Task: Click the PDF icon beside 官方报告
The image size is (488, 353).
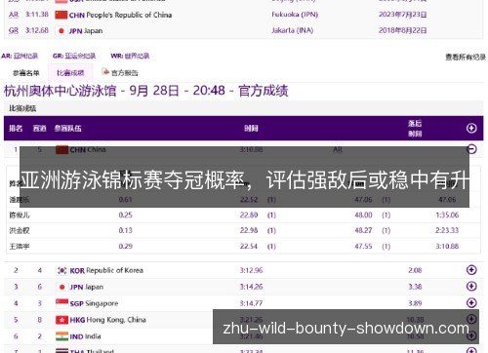Action: pyautogui.click(x=105, y=71)
